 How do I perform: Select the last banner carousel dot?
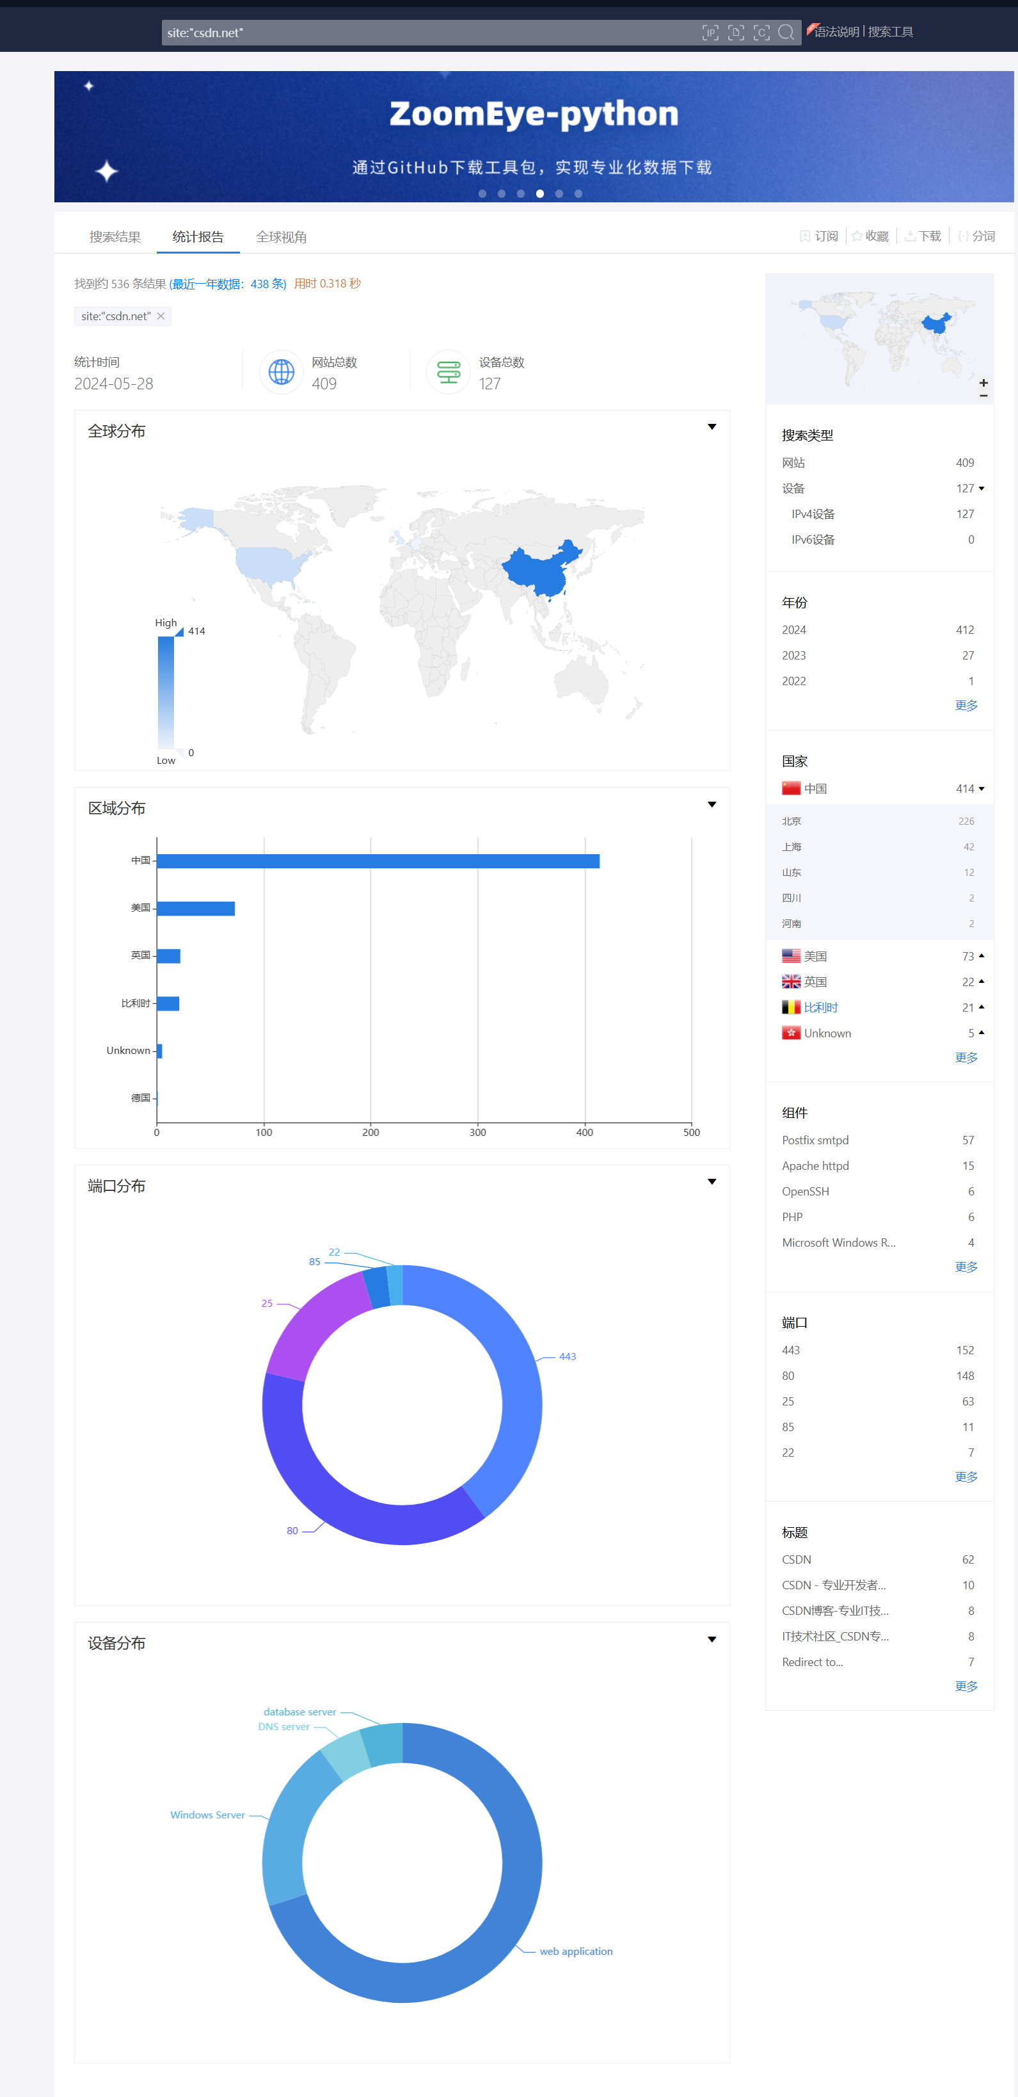pos(578,194)
